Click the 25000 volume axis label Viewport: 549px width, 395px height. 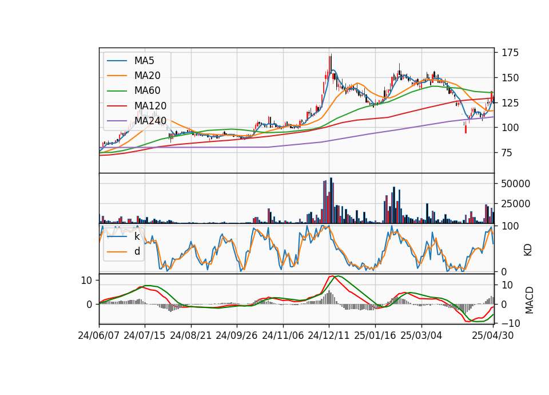pyautogui.click(x=516, y=204)
